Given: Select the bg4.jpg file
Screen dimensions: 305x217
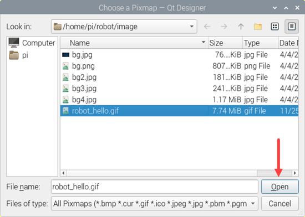Looking at the screenshot, I should point(84,100).
